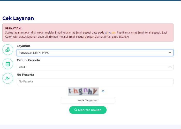The width and height of the screenshot is (181, 129).
Task: Click the captcha image
Action: (83, 91)
